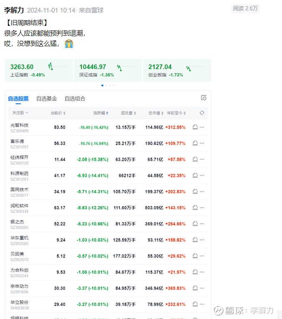Sort by 涨跌幅 column

(101, 113)
